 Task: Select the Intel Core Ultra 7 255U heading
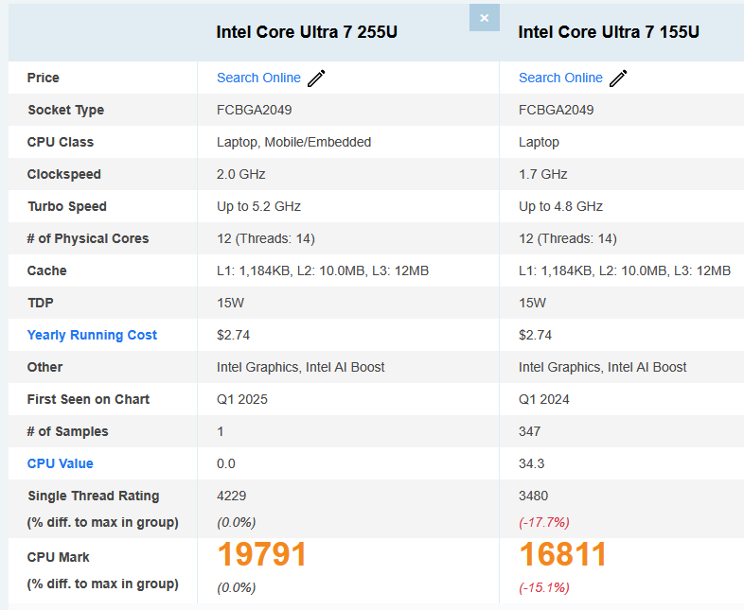pyautogui.click(x=307, y=32)
